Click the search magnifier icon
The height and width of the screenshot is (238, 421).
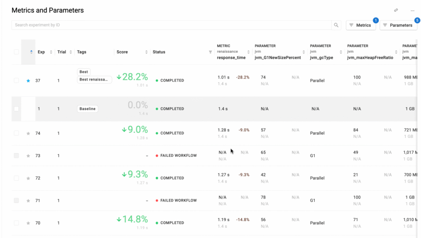pos(336,25)
